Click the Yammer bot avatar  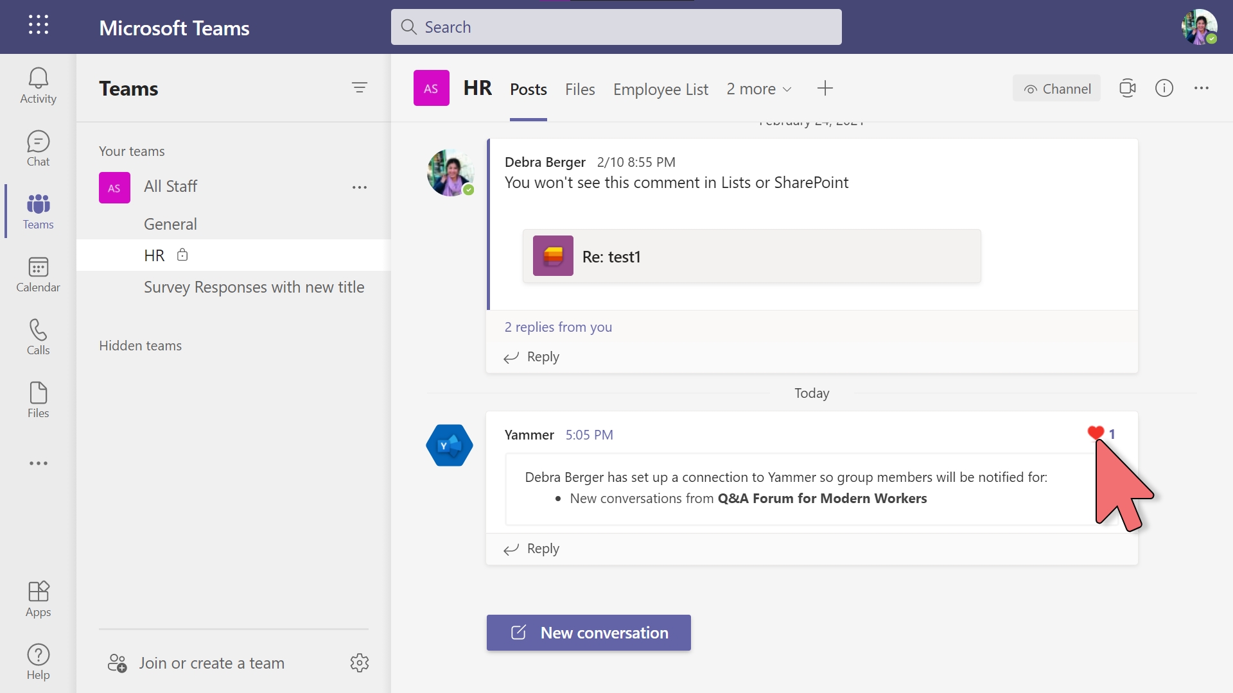pos(450,445)
